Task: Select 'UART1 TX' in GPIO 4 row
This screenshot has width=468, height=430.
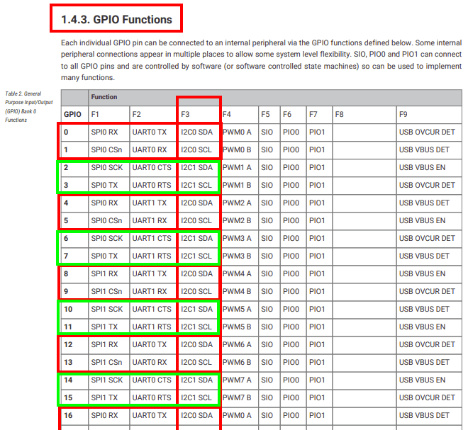Action: click(150, 203)
